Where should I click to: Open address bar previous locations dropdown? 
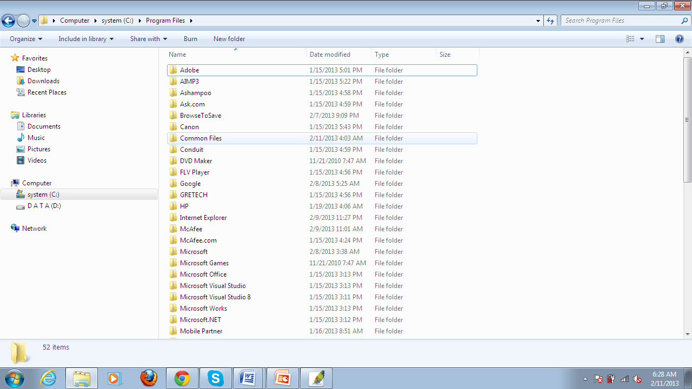pyautogui.click(x=538, y=21)
